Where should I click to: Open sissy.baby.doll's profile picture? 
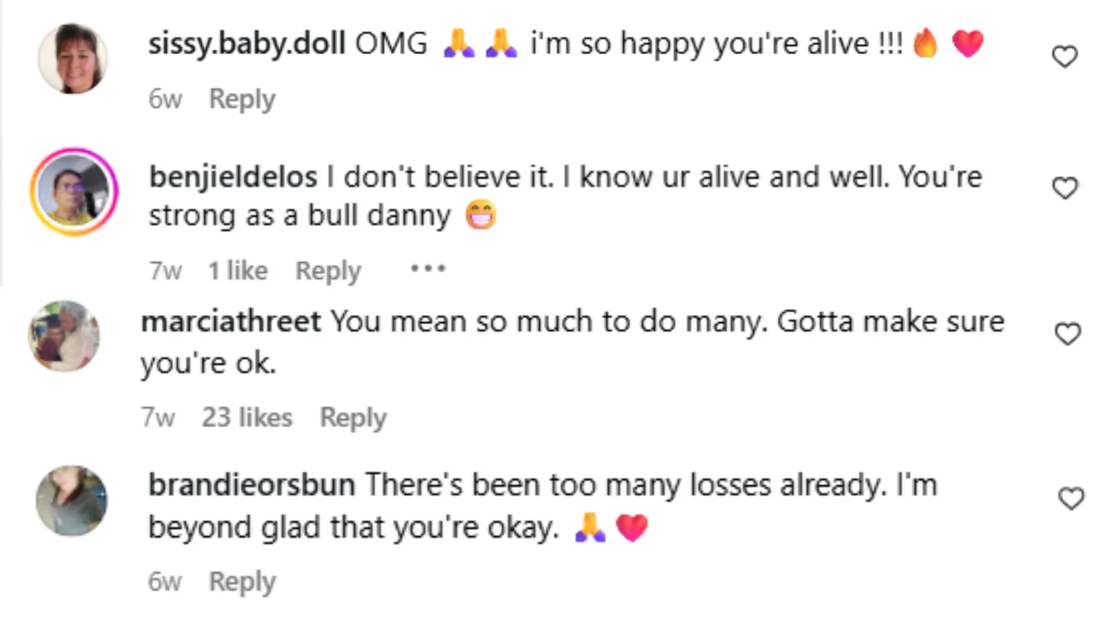pyautogui.click(x=73, y=59)
